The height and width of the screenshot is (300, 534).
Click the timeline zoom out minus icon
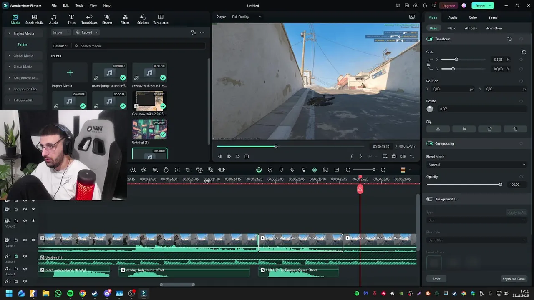pos(348,170)
